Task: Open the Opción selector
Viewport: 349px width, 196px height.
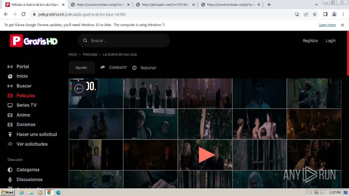Action: tap(82, 68)
